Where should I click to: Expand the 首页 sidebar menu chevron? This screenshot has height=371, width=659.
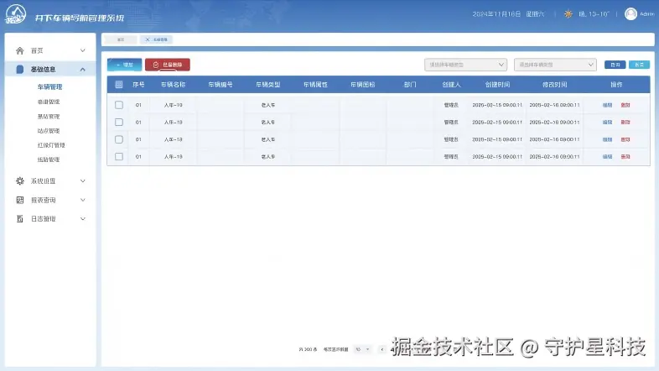point(83,50)
